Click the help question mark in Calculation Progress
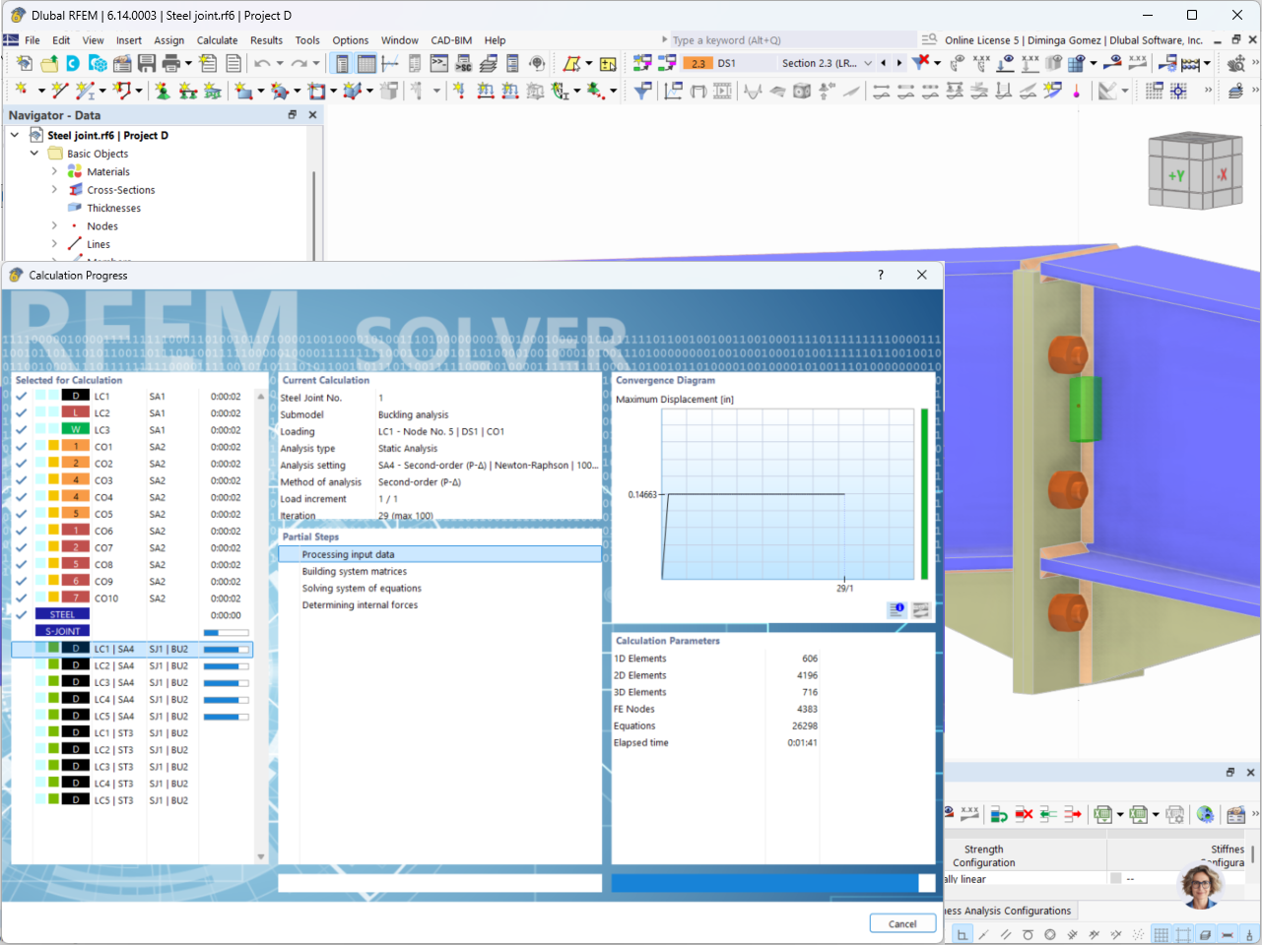Image resolution: width=1262 pixels, height=945 pixels. [881, 275]
